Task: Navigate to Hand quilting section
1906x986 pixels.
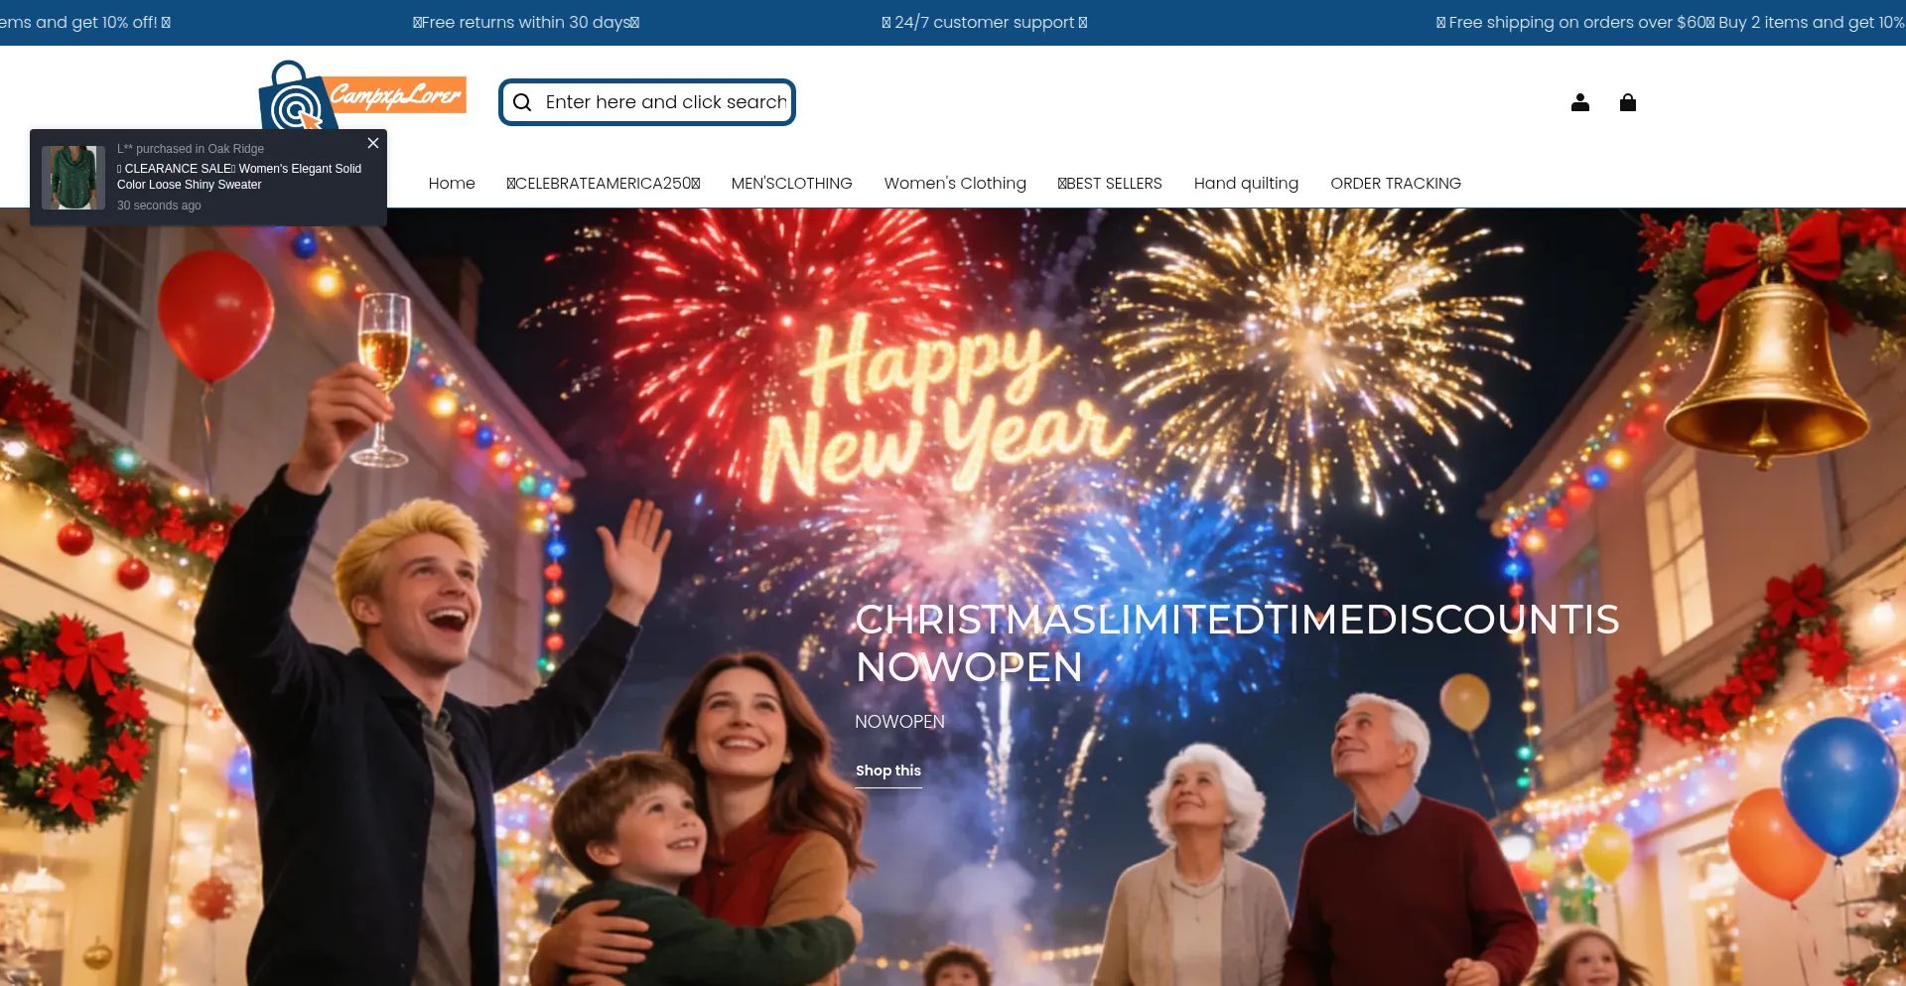Action: pos(1245,184)
